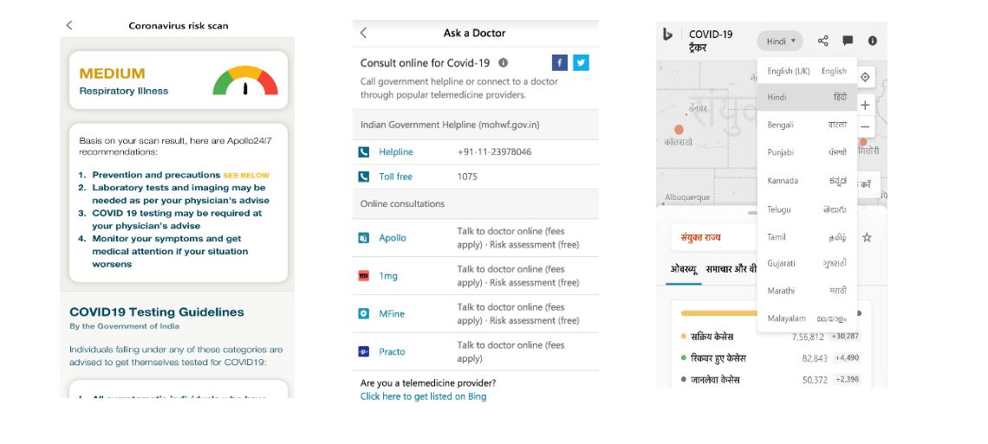Image resolution: width=988 pixels, height=444 pixels.
Task: Open the info icon in tracker header
Action: point(873,41)
